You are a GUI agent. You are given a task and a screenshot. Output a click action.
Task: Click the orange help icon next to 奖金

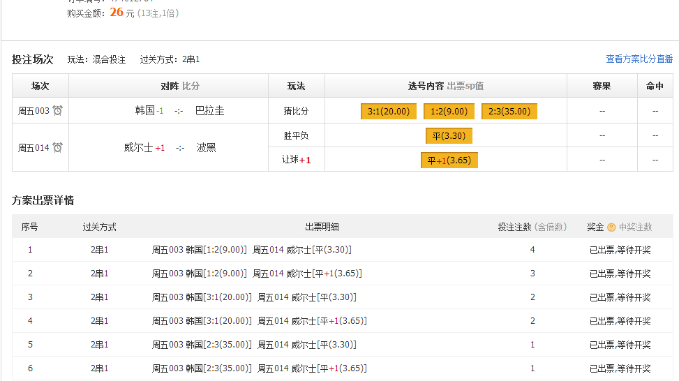point(611,227)
